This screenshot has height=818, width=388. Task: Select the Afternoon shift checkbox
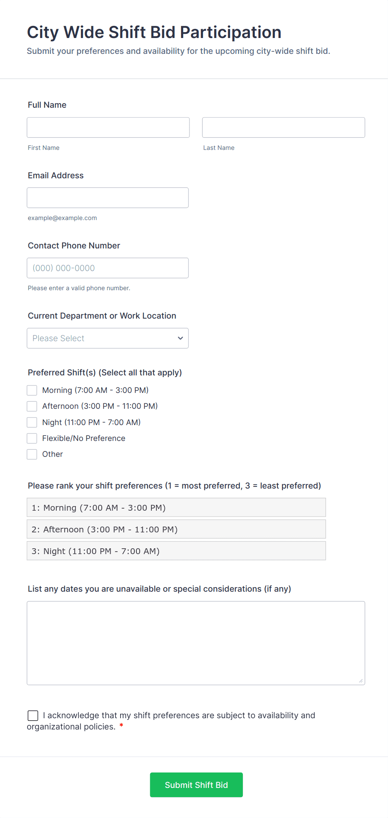(x=32, y=406)
